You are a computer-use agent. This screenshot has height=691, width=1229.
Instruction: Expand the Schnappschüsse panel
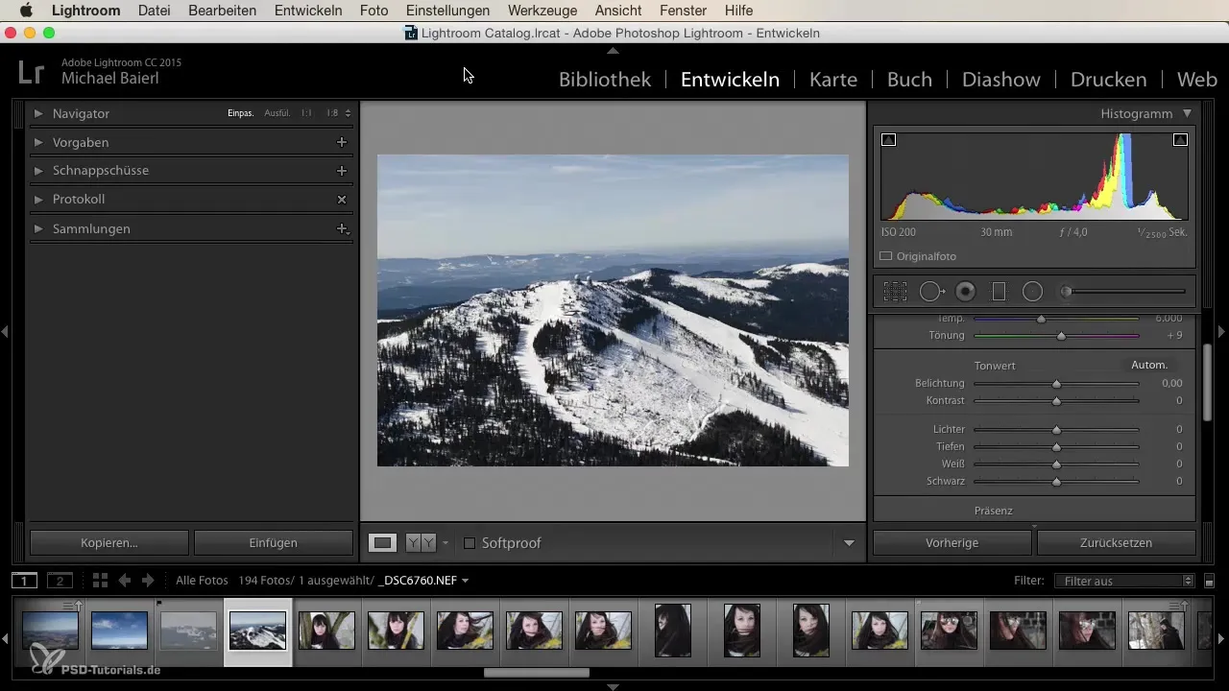38,171
